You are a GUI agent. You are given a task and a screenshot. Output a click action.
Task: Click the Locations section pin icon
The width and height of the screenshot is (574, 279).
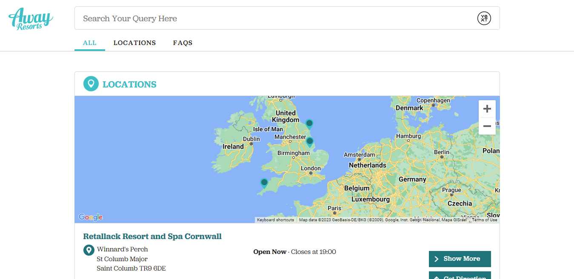click(x=91, y=84)
